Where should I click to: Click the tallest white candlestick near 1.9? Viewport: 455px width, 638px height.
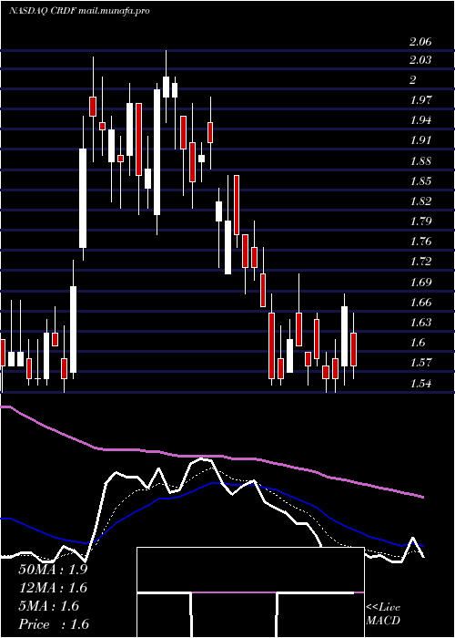click(157, 152)
